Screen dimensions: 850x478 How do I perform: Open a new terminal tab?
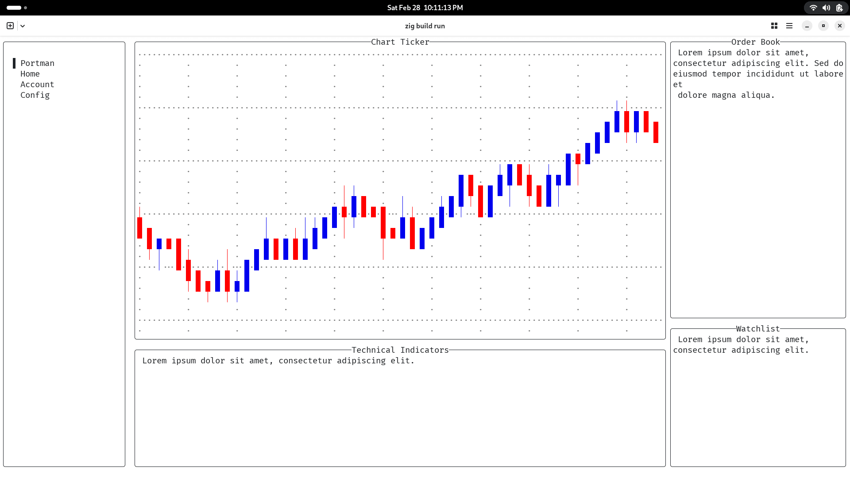point(10,26)
